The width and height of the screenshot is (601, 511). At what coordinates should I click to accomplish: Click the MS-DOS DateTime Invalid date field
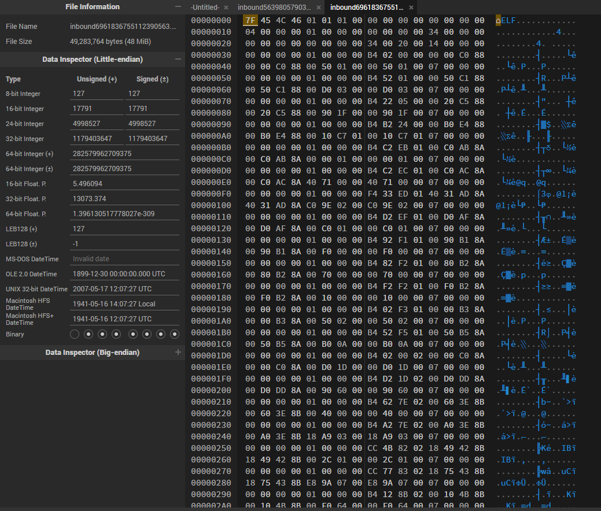pos(124,259)
